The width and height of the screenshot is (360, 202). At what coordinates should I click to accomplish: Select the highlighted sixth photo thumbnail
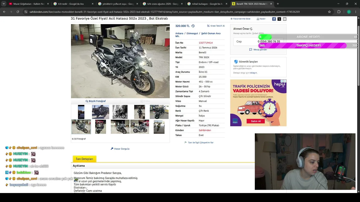coord(81,127)
